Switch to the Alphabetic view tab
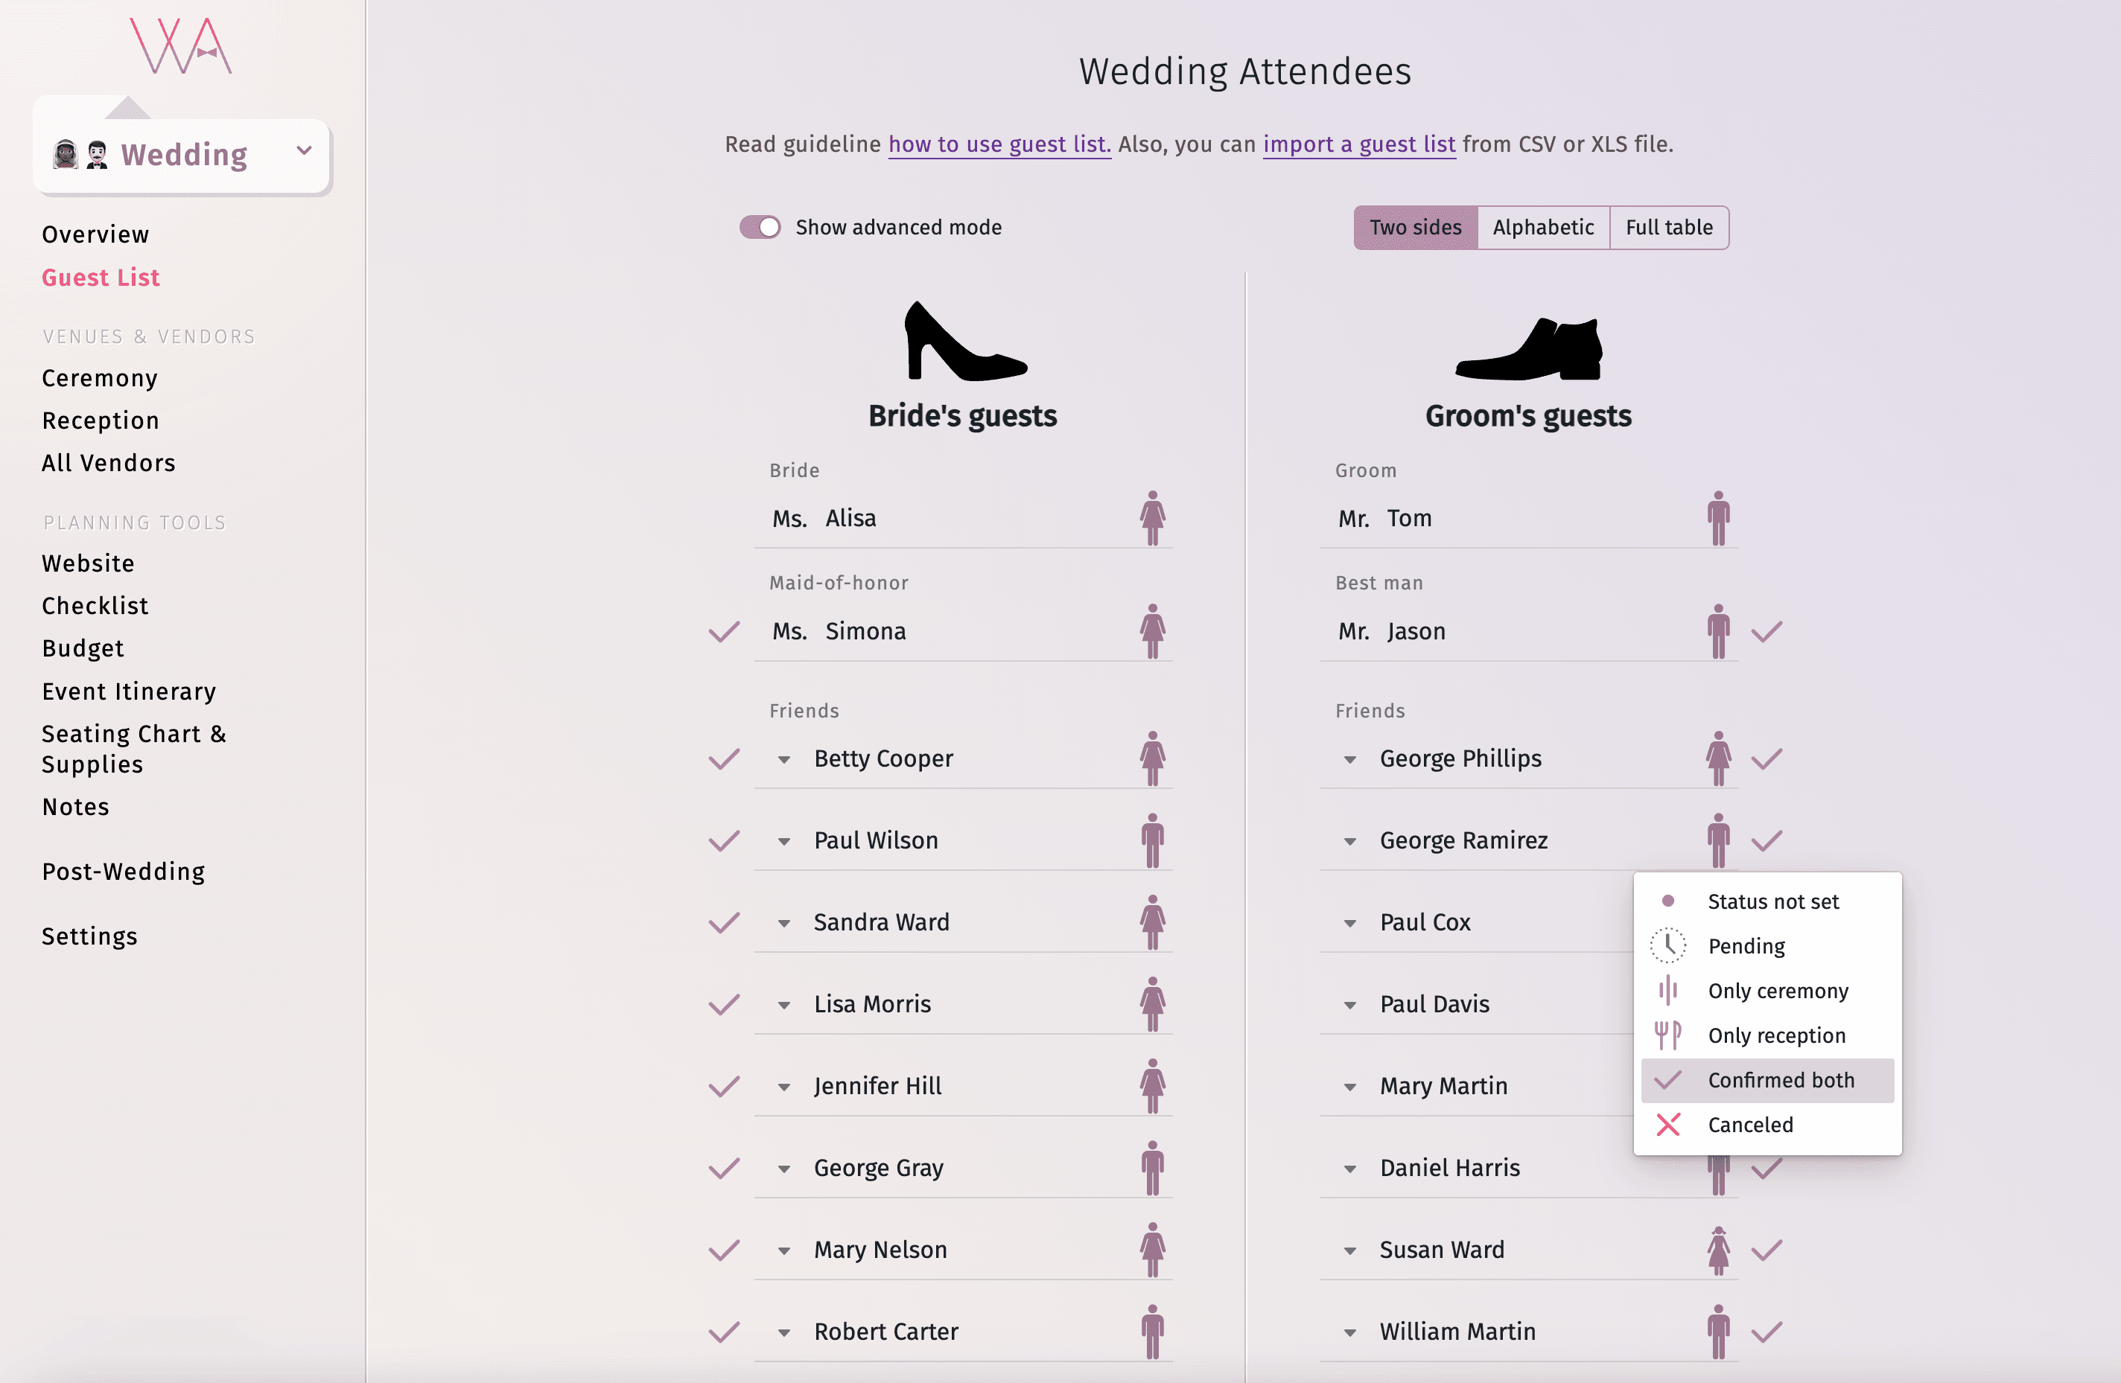2121x1383 pixels. point(1542,227)
